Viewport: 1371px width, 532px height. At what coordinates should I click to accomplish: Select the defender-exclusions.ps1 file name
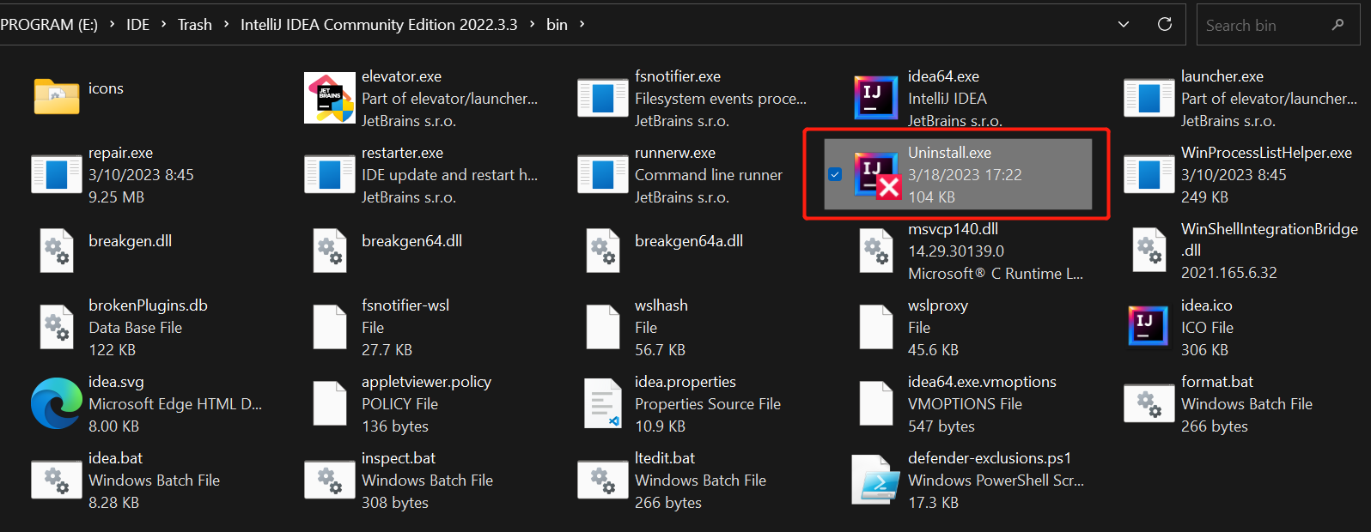(x=990, y=458)
